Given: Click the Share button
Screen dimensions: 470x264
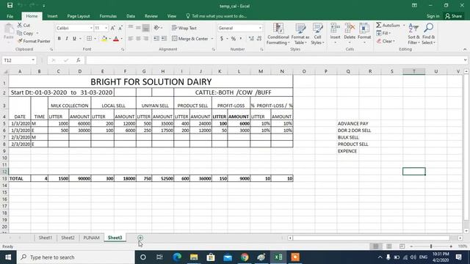Looking at the screenshot, I should (x=453, y=16).
